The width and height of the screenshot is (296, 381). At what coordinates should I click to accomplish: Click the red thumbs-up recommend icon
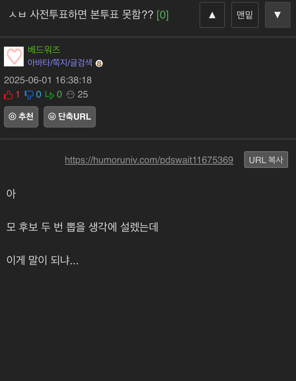pyautogui.click(x=8, y=95)
